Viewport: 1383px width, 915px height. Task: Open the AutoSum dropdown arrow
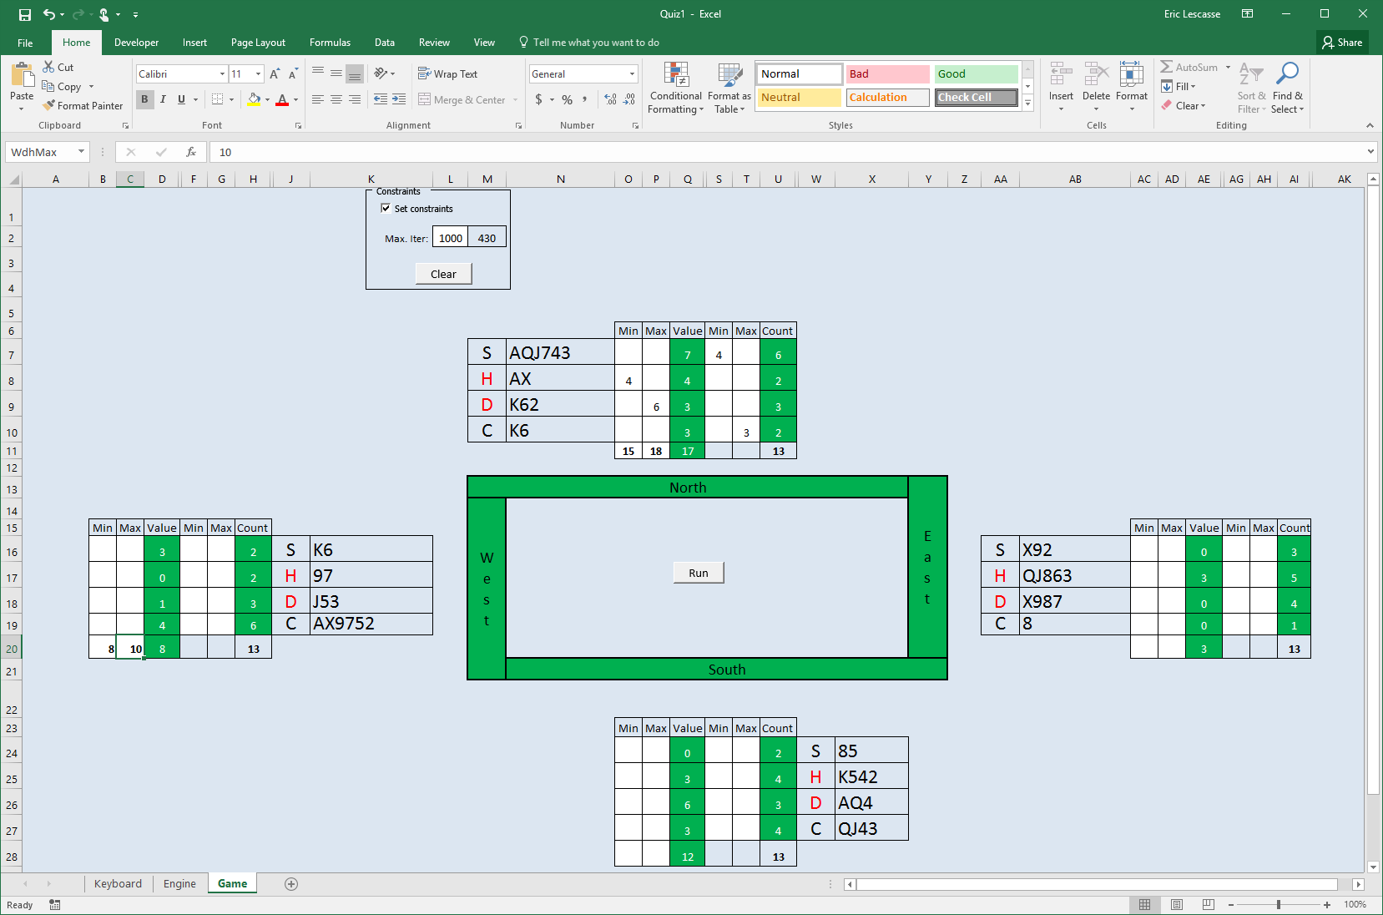click(1228, 68)
